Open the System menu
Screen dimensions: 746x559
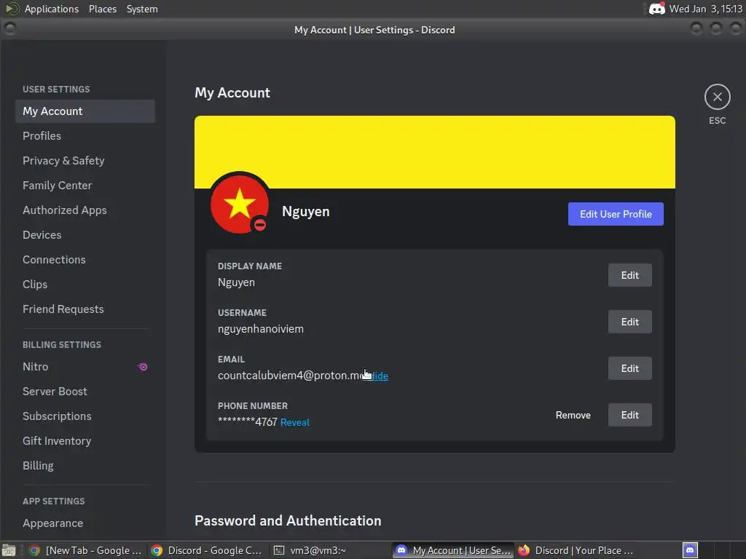tap(142, 9)
